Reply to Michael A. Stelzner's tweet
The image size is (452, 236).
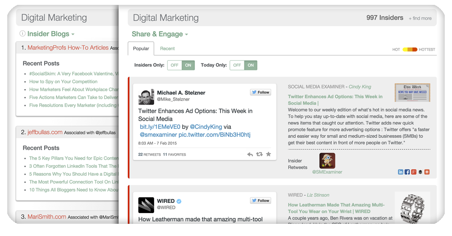(x=250, y=154)
